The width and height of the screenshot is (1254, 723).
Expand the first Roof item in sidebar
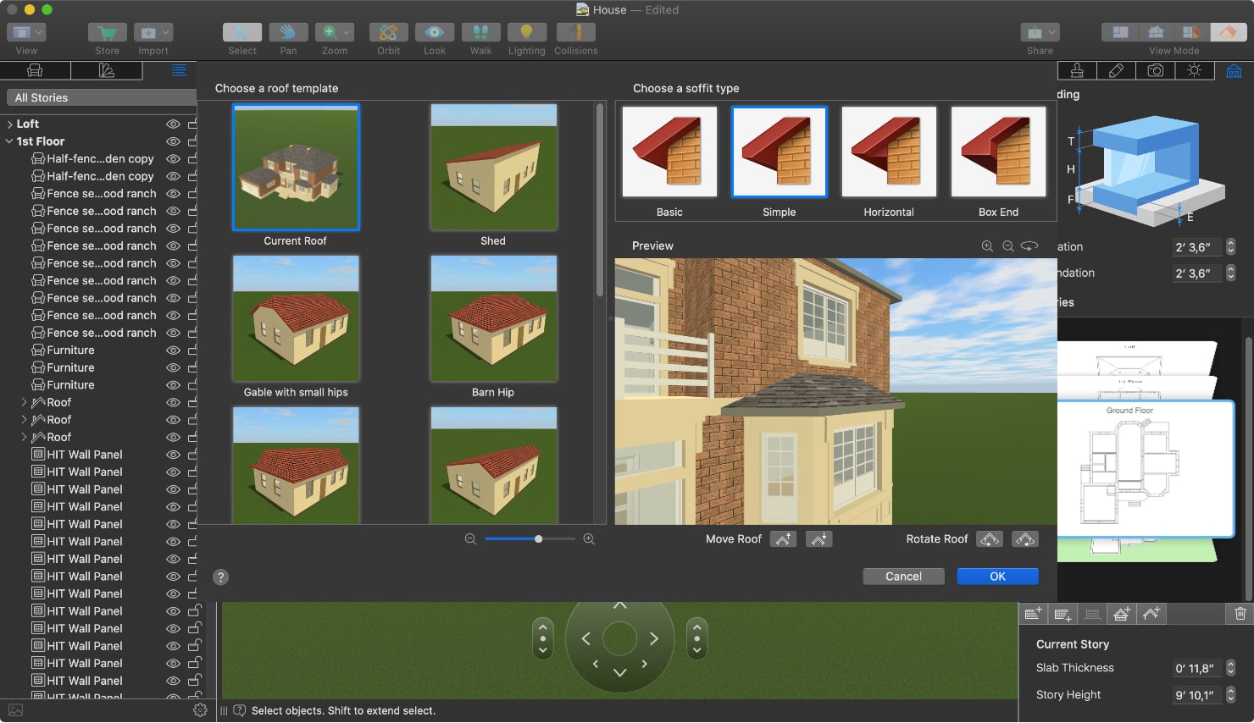(23, 402)
